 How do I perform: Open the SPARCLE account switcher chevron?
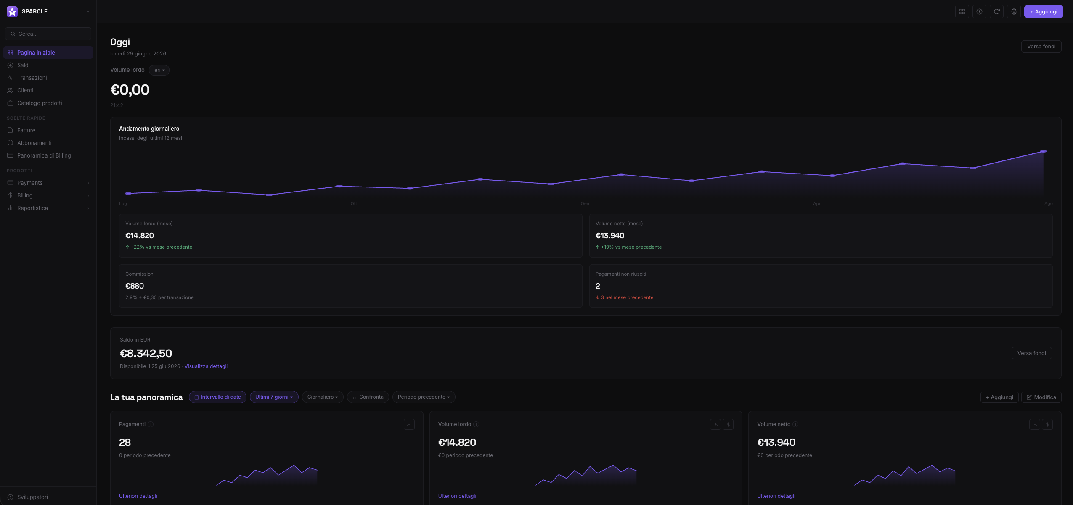(x=88, y=12)
